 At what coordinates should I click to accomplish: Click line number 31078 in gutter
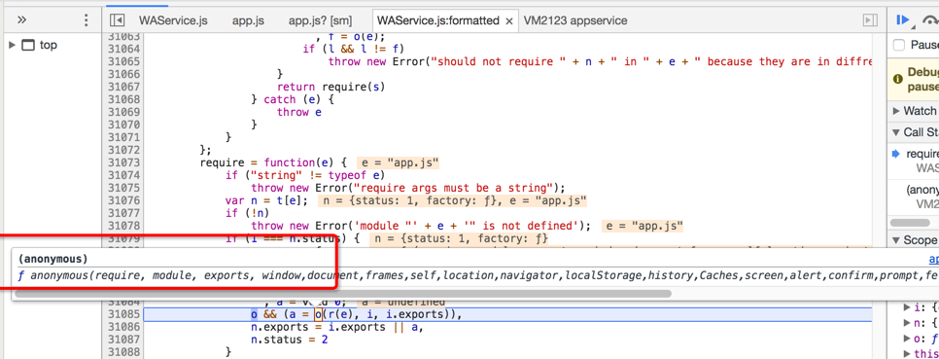(124, 226)
